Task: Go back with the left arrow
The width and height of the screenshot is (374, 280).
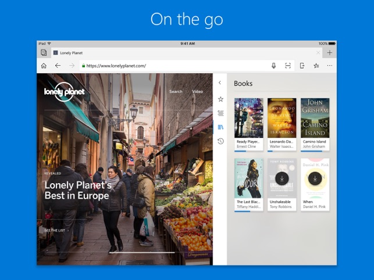Action: [x=58, y=66]
